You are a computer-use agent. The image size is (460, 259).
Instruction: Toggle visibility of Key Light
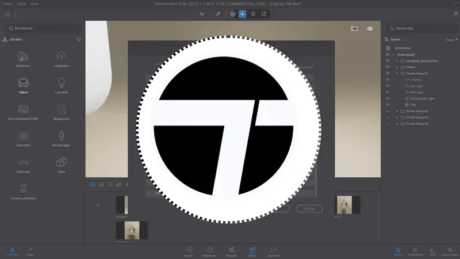388,86
